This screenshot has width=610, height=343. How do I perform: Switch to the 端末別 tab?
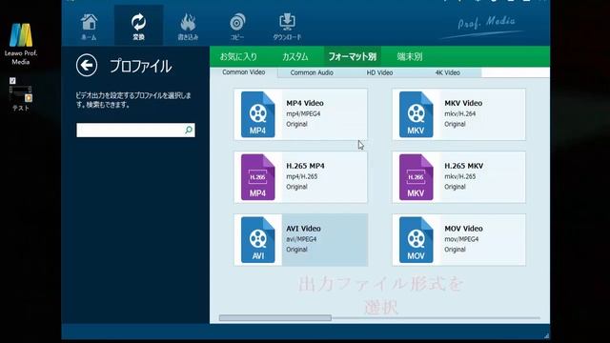point(410,57)
